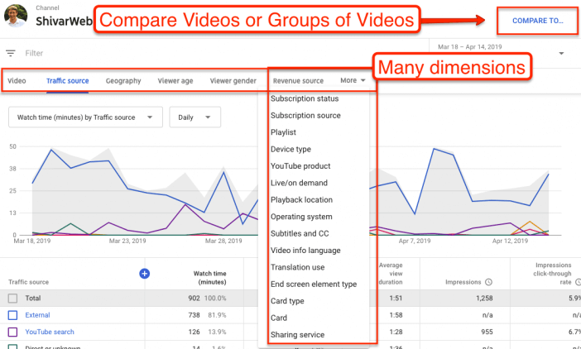The height and width of the screenshot is (349, 581).
Task: Switch to the Video tab
Action: pyautogui.click(x=17, y=81)
